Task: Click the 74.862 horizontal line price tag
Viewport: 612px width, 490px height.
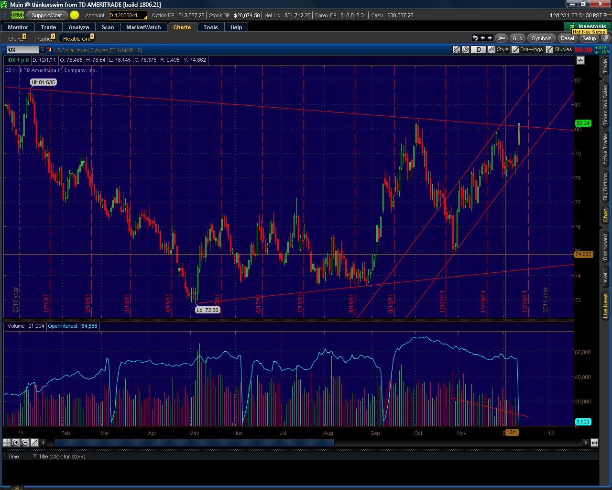Action: pos(583,254)
